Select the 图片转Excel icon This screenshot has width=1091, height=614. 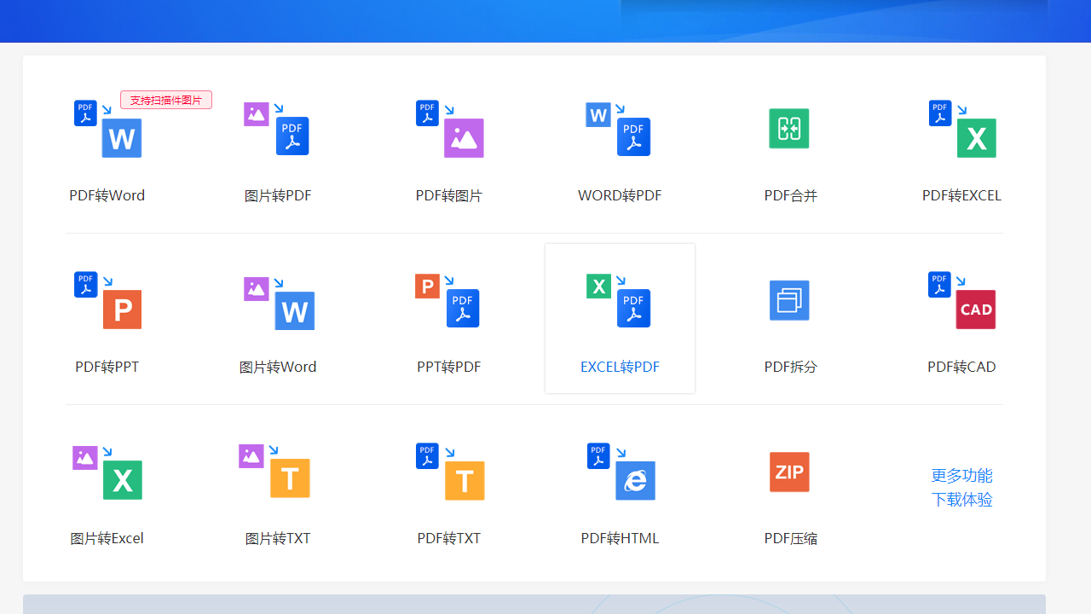pos(107,472)
